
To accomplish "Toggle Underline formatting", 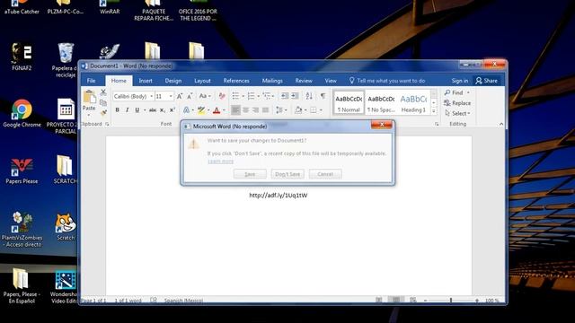I will coord(137,109).
